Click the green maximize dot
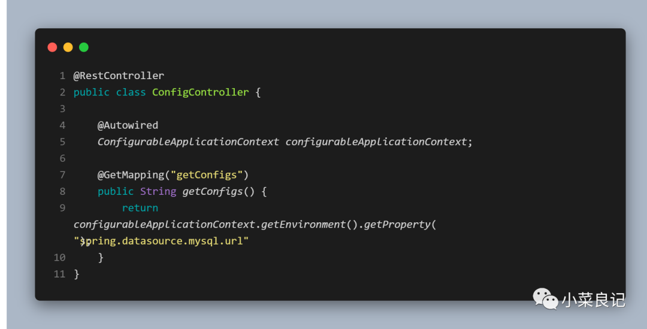The height and width of the screenshot is (329, 647). coord(84,47)
